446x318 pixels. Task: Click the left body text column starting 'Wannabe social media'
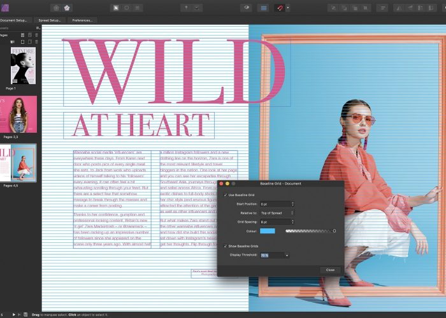click(112, 199)
